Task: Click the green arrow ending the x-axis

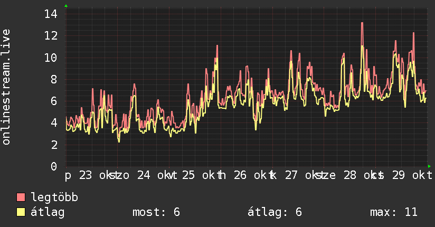Action: [429, 166]
